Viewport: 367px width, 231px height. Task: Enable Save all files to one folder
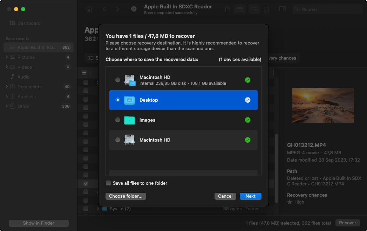[109, 183]
